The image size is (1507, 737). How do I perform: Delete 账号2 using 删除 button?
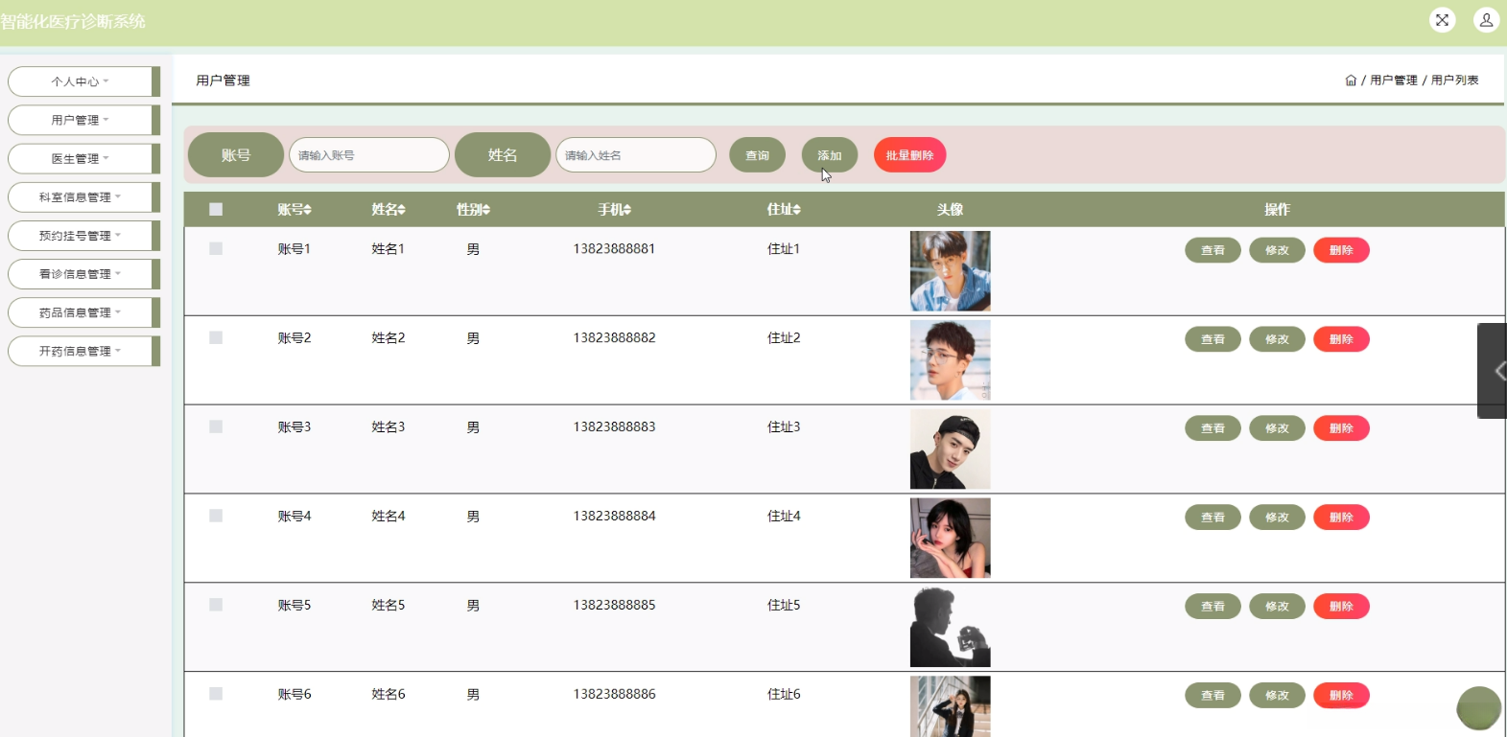click(1341, 339)
